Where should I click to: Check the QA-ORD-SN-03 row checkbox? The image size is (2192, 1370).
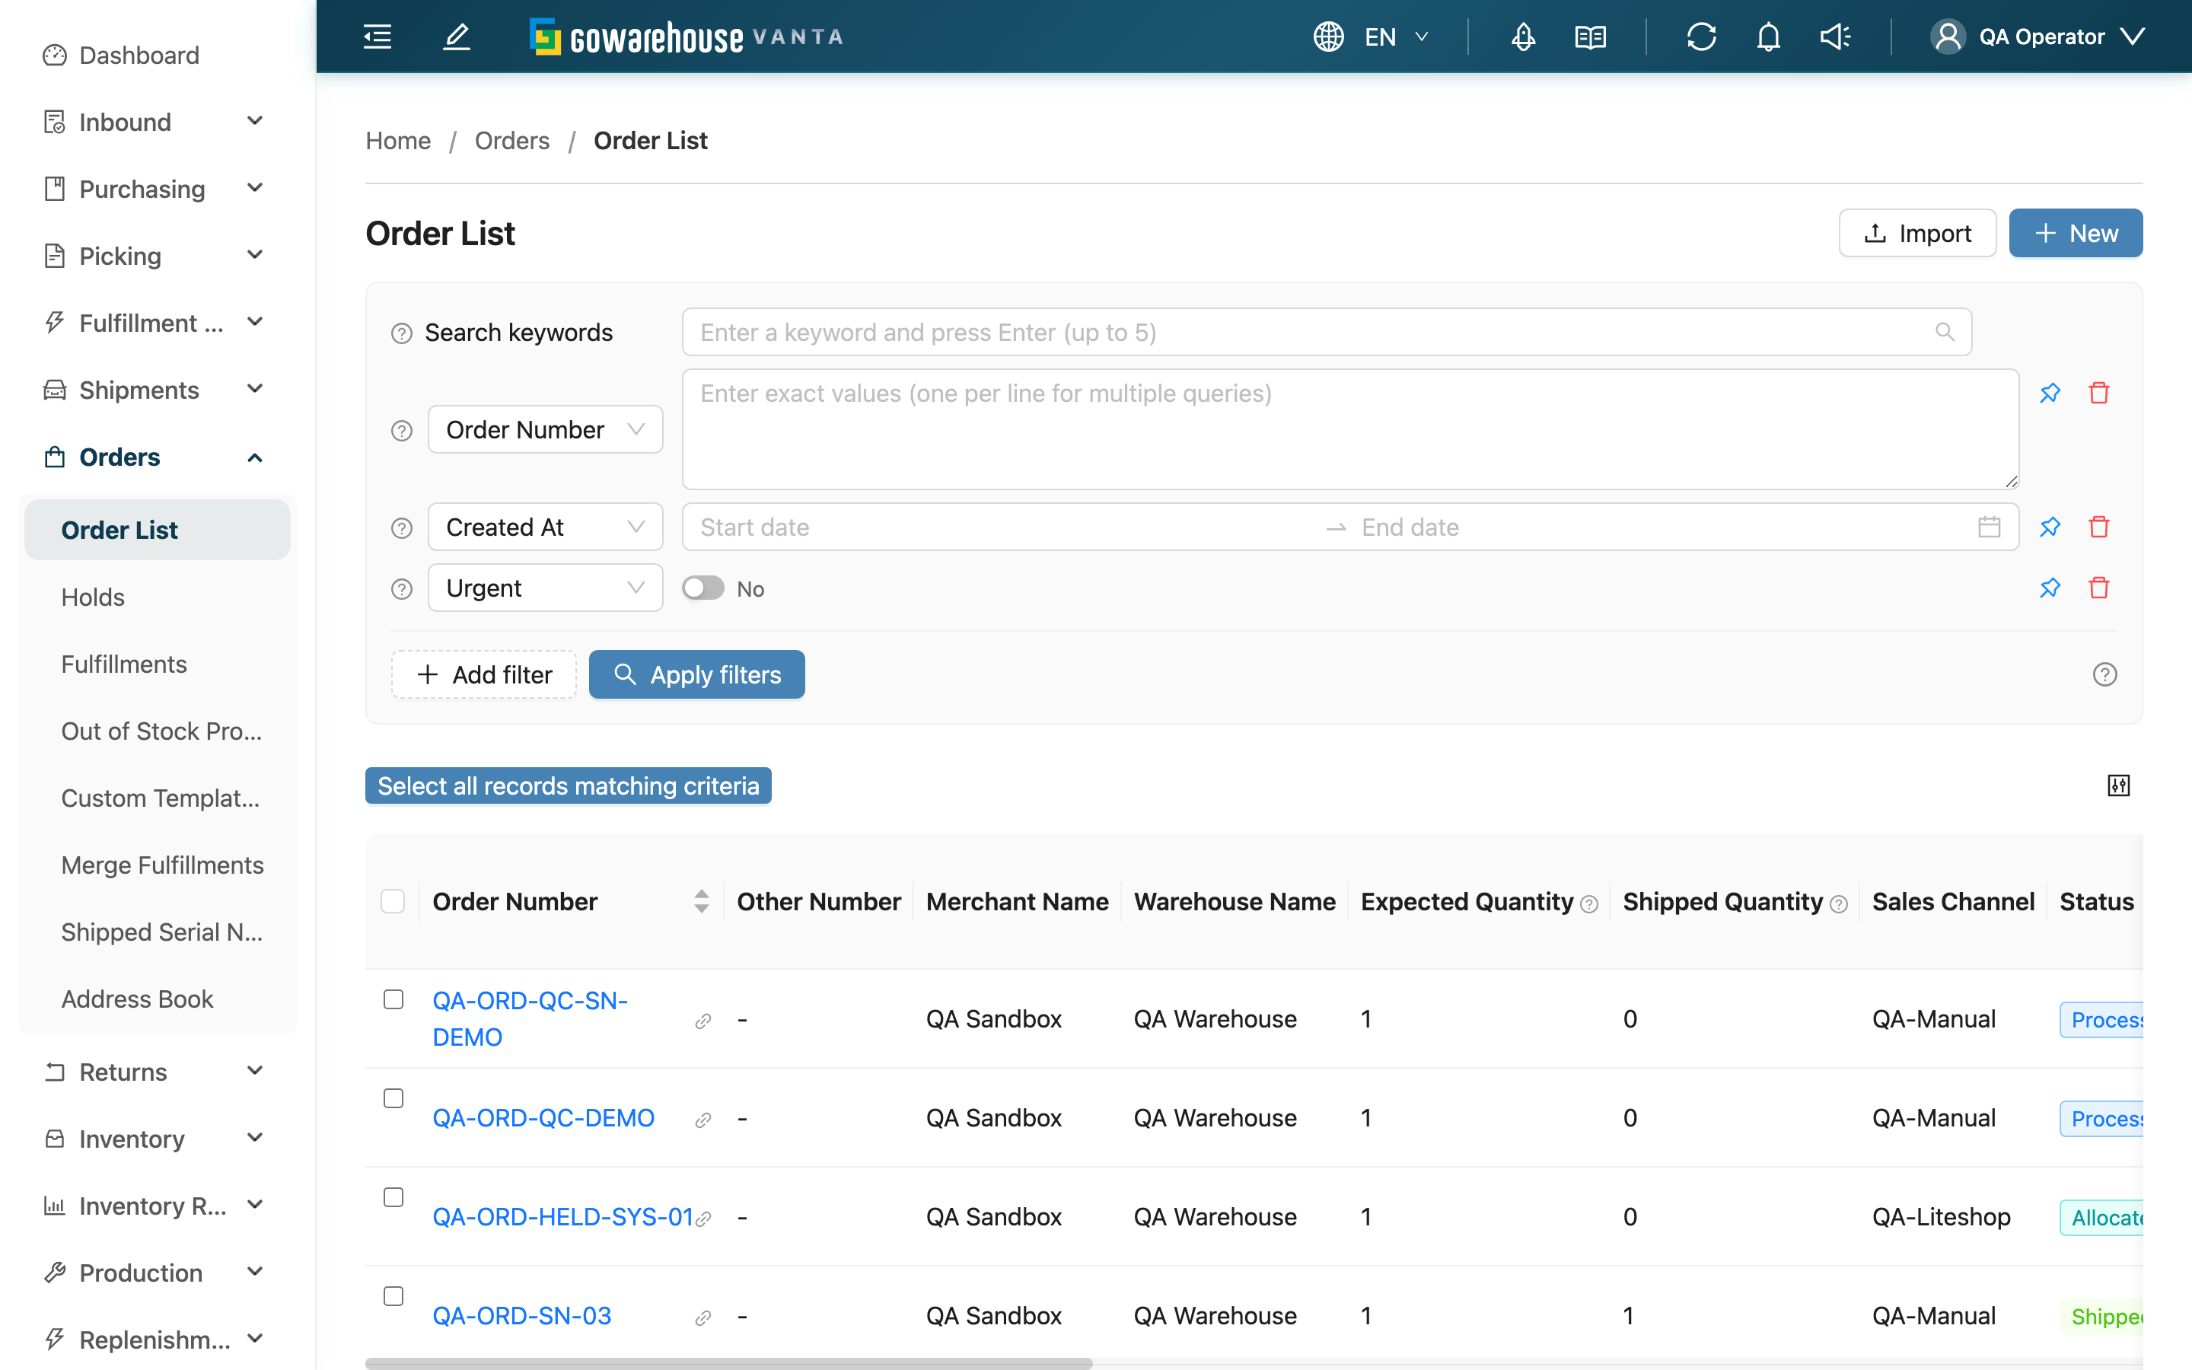click(x=393, y=1295)
